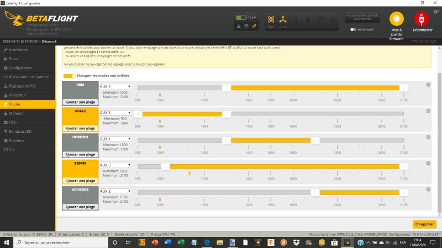Switch to the Moteurs tab
The width and height of the screenshot is (442, 248).
point(17,113)
